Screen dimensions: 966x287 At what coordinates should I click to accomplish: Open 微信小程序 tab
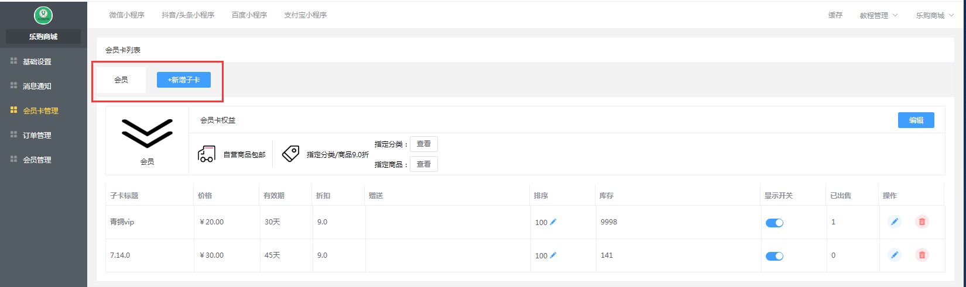[126, 15]
